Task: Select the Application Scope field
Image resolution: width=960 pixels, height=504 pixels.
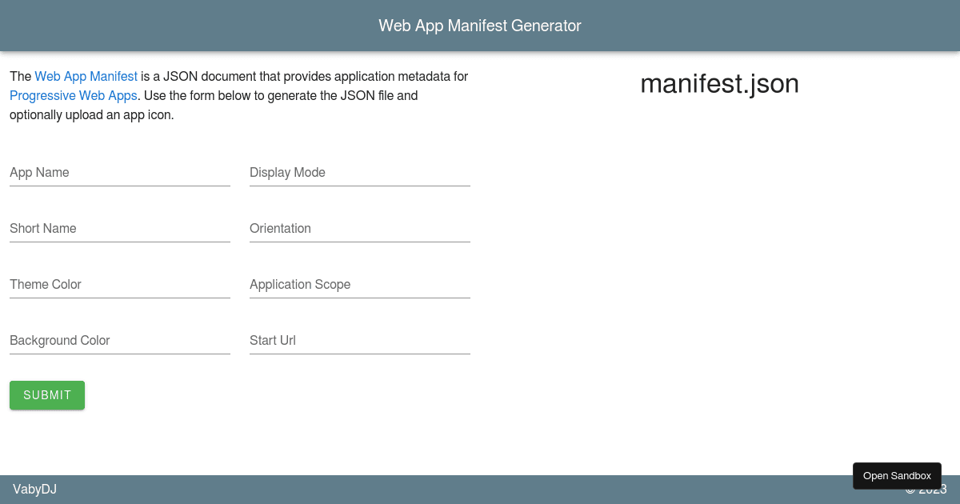Action: point(359,285)
